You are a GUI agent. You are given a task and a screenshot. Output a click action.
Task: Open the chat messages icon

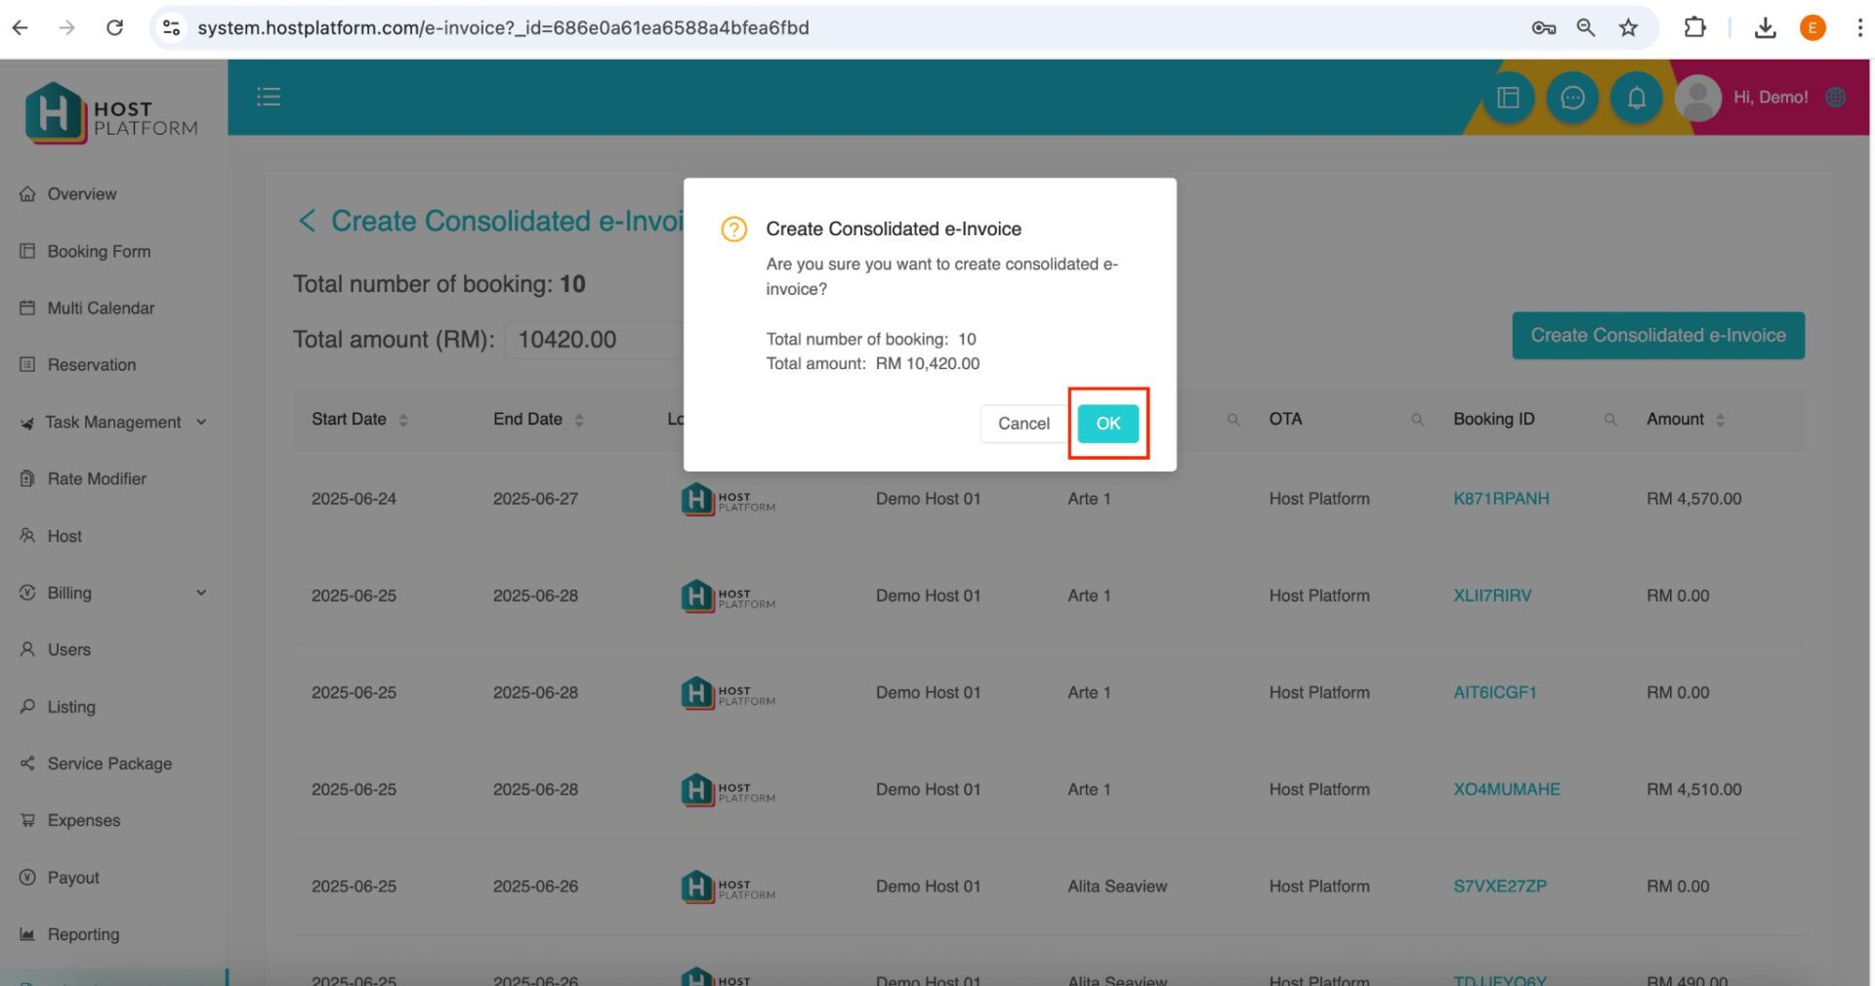tap(1572, 98)
